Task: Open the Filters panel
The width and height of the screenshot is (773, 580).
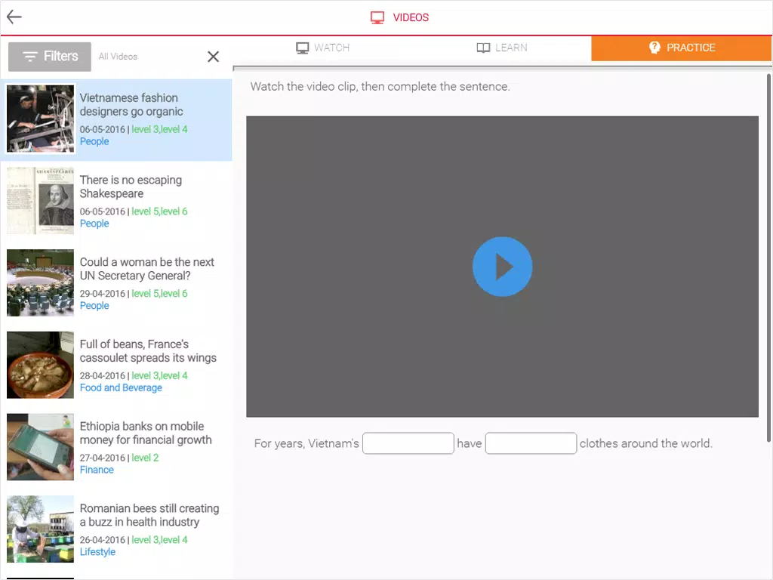Action: (x=50, y=57)
